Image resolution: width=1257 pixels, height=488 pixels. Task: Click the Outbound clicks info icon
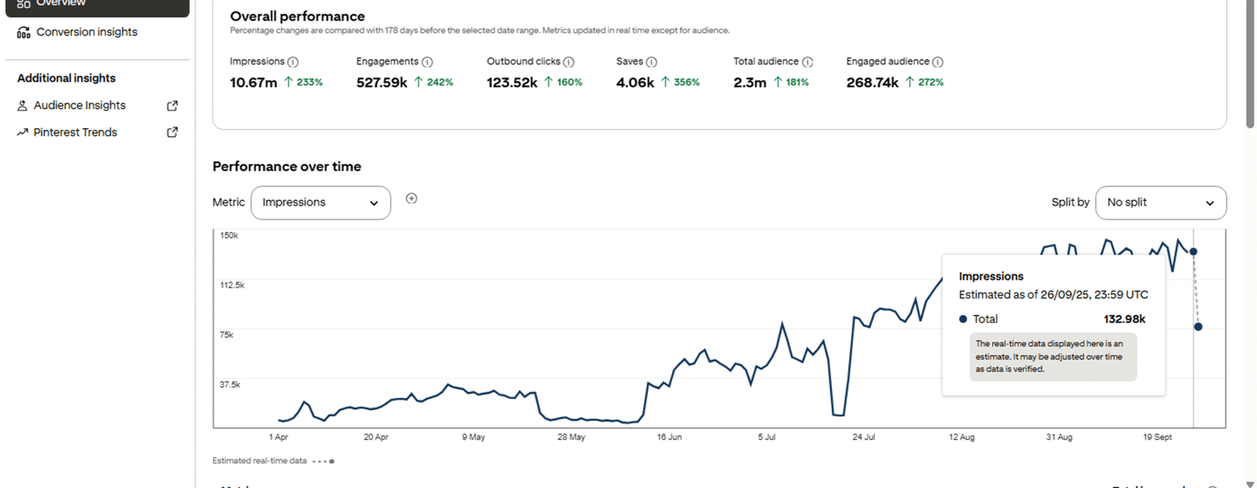pos(569,62)
